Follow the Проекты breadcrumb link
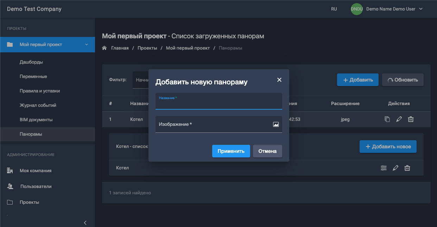The image size is (437, 227). 147,48
